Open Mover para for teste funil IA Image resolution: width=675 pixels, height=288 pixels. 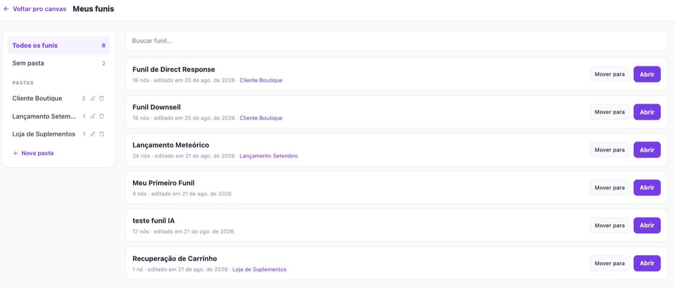609,225
